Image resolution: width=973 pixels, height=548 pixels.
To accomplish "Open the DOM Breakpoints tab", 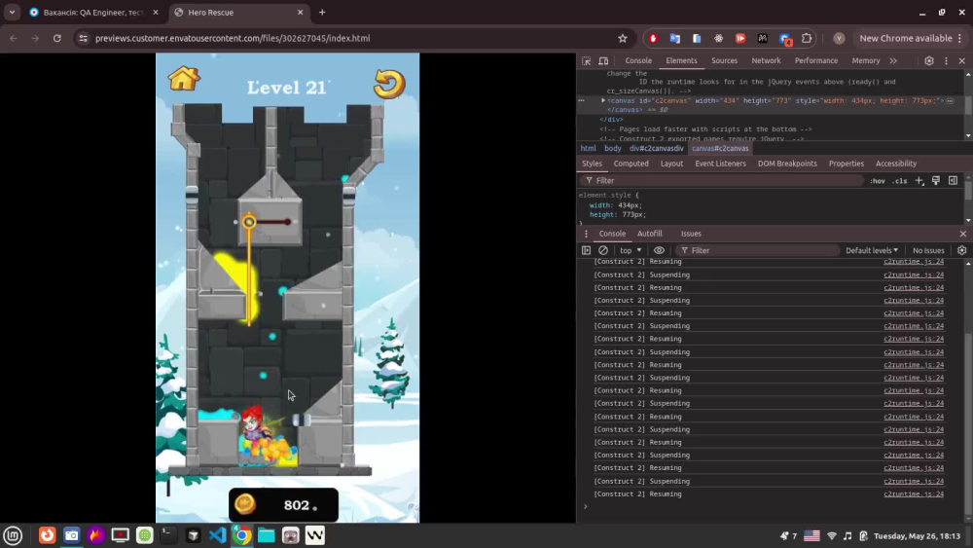I will [x=787, y=164].
